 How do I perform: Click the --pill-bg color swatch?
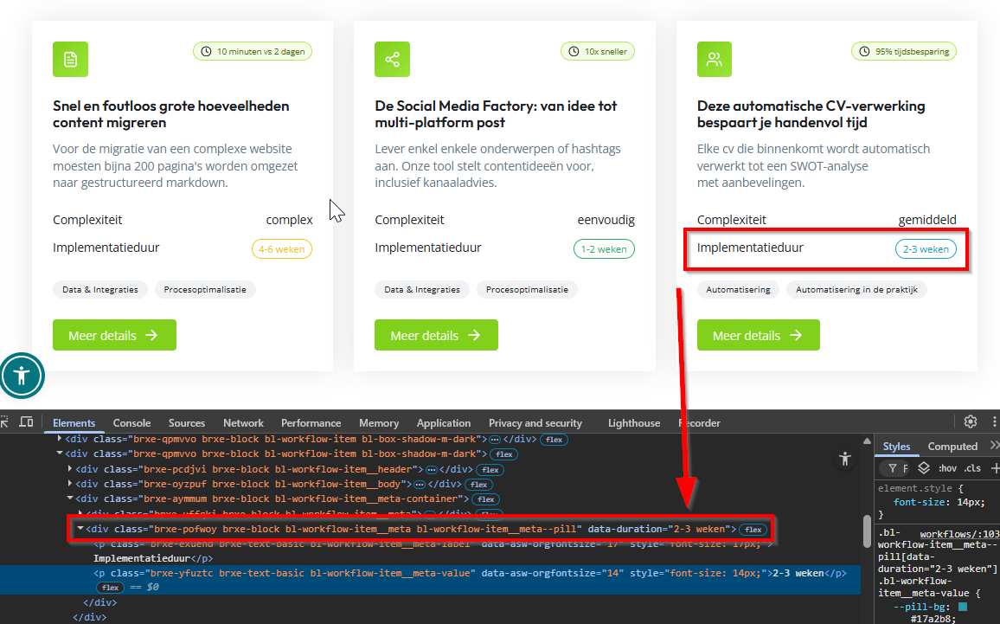tap(962, 608)
